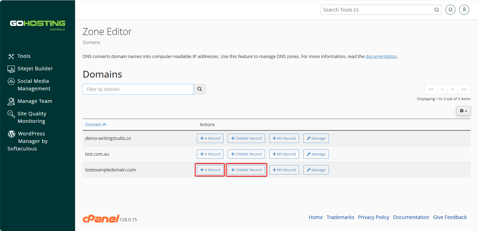Click magnifier icon in Search Tools box

pos(437,10)
